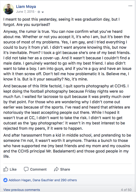Click the Comment button label

(38, 169)
